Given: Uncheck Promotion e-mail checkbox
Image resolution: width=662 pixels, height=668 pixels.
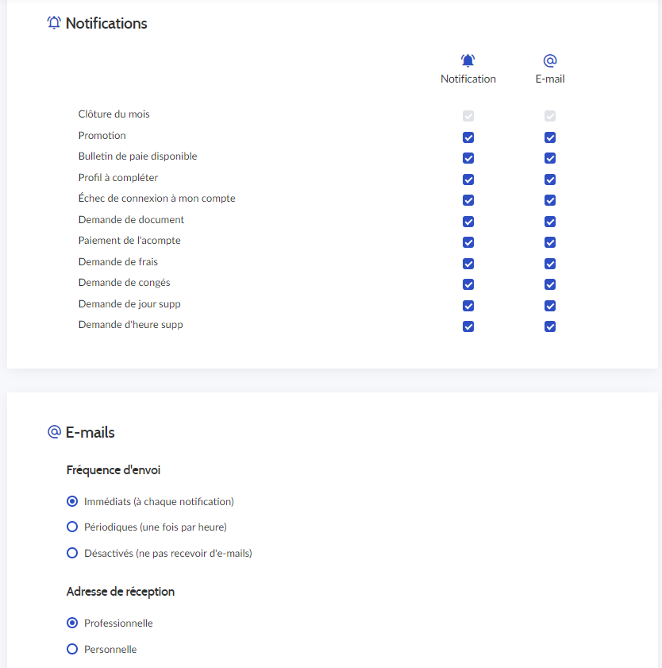Looking at the screenshot, I should click(x=549, y=137).
